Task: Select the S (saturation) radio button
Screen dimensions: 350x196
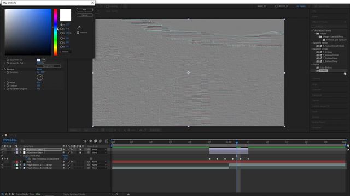Action: point(61,29)
